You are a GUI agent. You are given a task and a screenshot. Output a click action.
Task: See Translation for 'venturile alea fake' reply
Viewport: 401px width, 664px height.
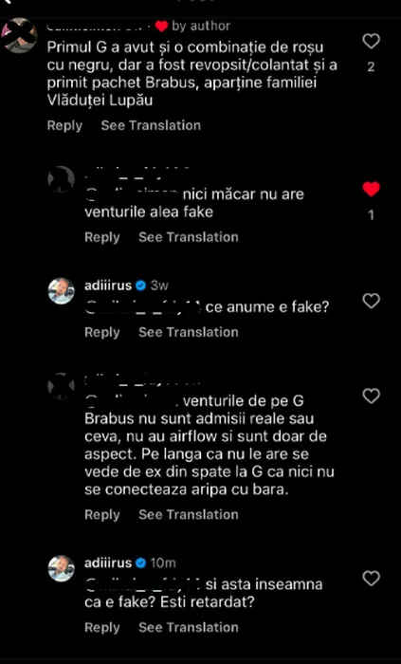click(x=189, y=237)
